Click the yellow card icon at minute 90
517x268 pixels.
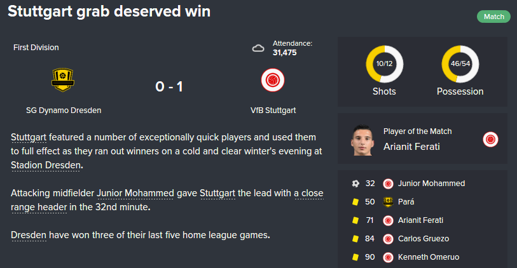[355, 257]
